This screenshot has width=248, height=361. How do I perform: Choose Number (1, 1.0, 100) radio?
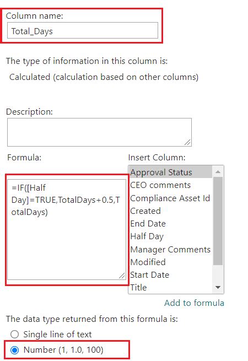coord(15,350)
